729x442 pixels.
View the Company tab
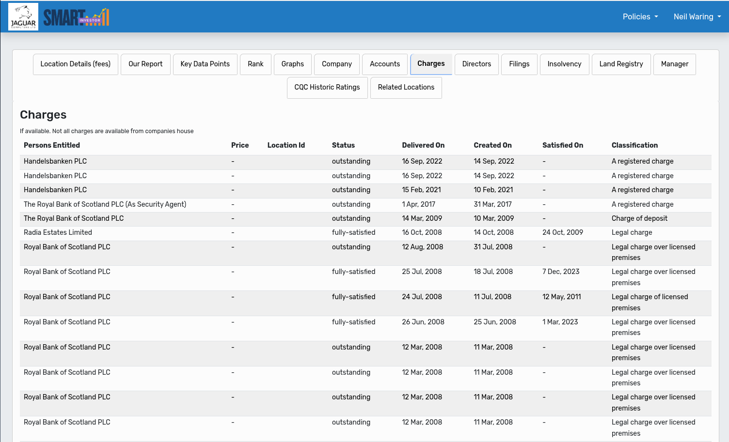coord(337,64)
